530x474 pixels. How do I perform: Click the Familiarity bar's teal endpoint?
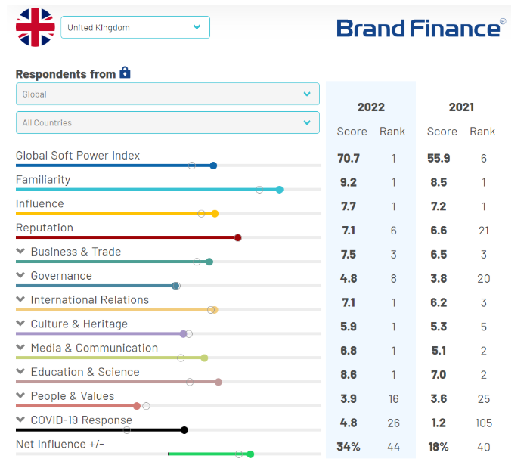pyautogui.click(x=280, y=190)
